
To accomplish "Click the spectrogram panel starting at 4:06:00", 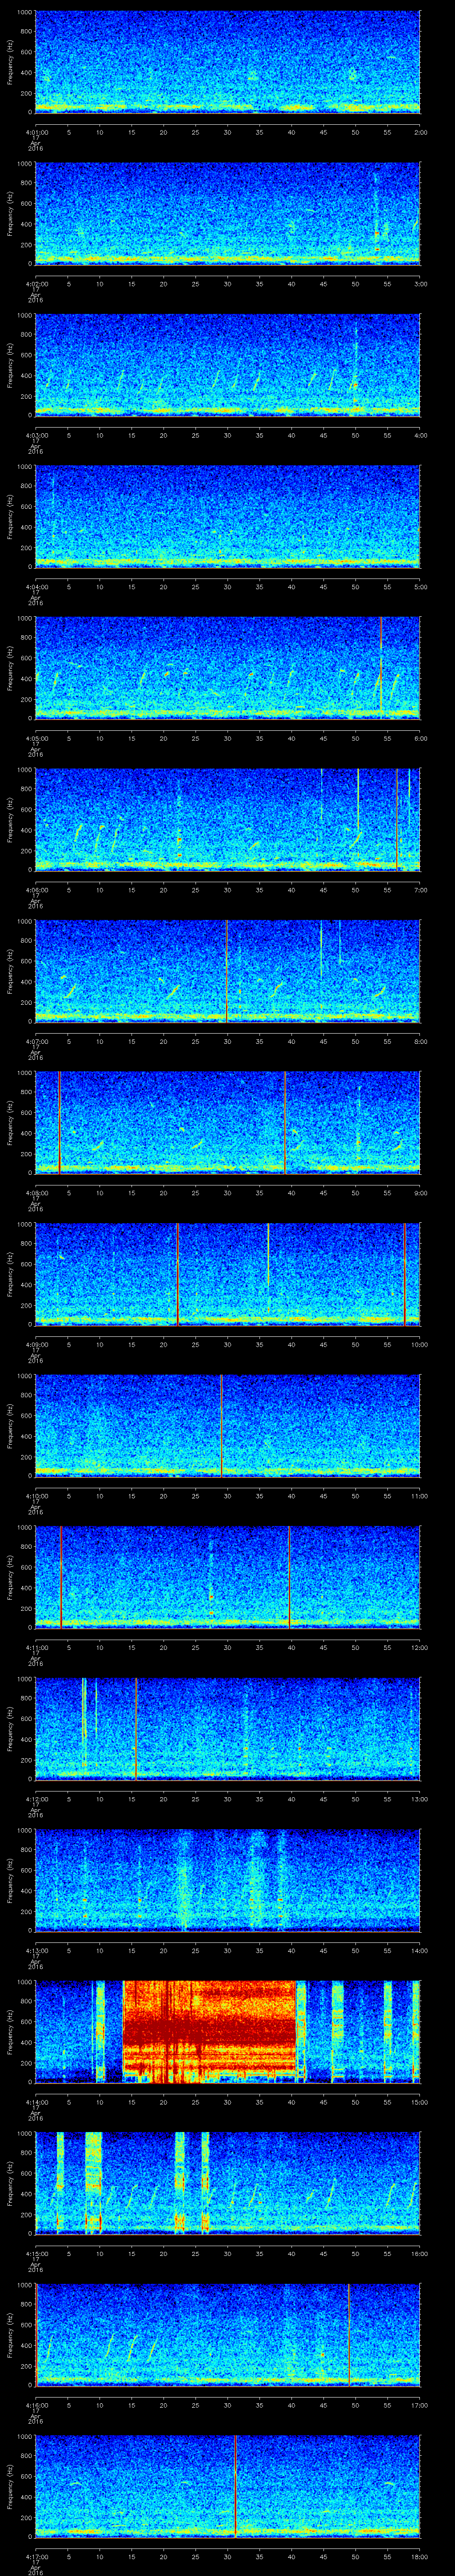I will 228,819.
